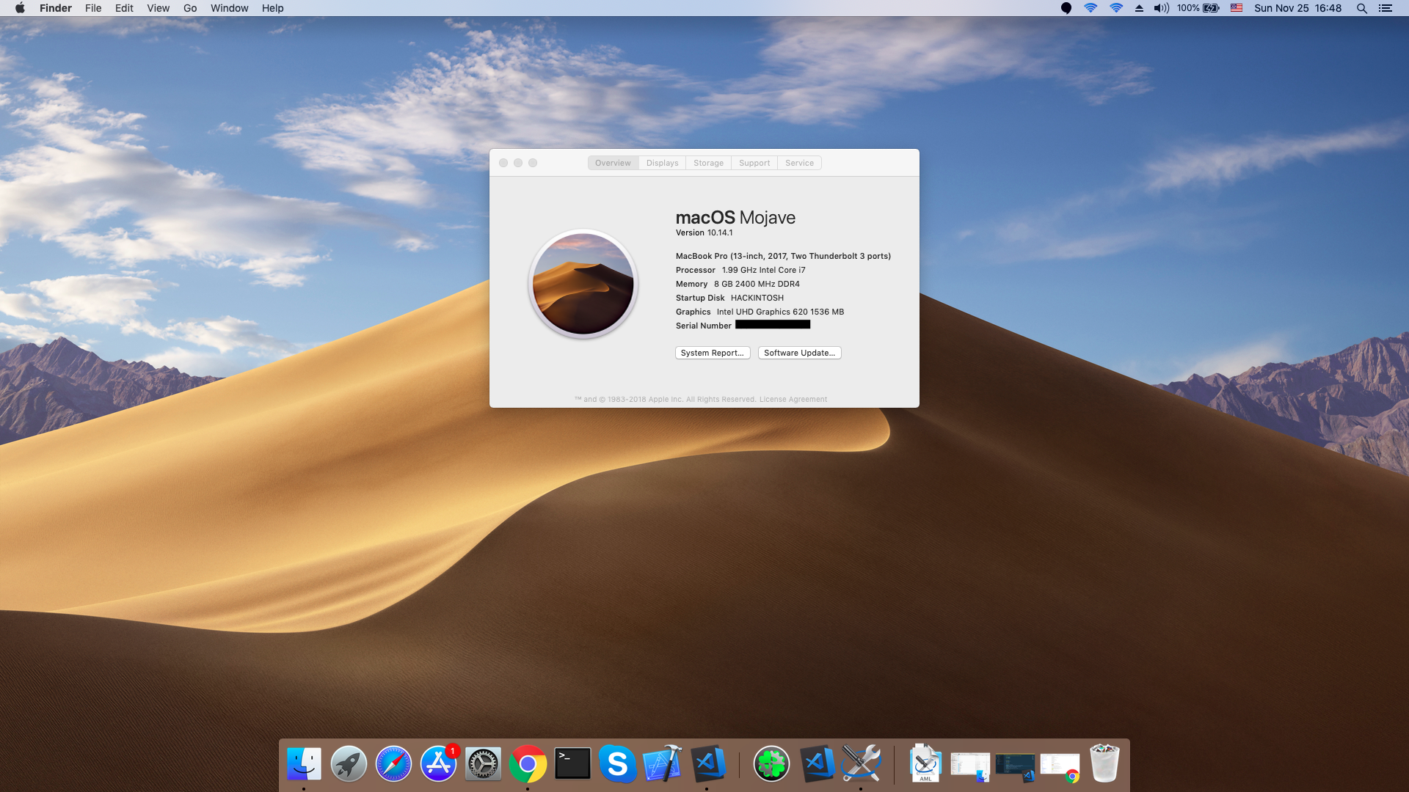The width and height of the screenshot is (1409, 792).
Task: Open System Preferences from the dock
Action: 483,764
